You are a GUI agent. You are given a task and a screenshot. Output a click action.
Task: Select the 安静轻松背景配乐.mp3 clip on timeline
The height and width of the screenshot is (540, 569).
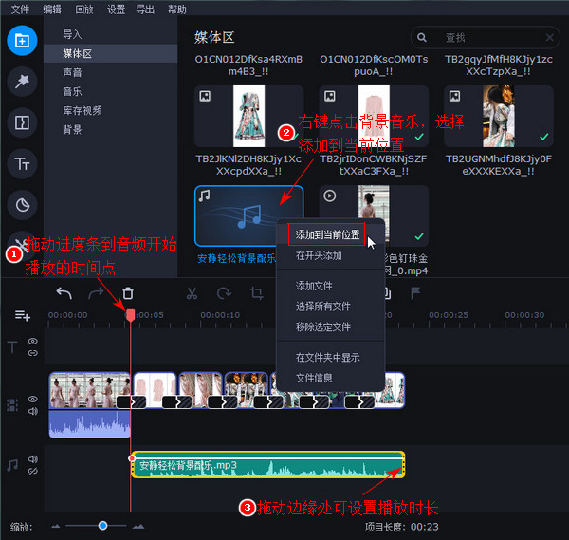pyautogui.click(x=267, y=465)
